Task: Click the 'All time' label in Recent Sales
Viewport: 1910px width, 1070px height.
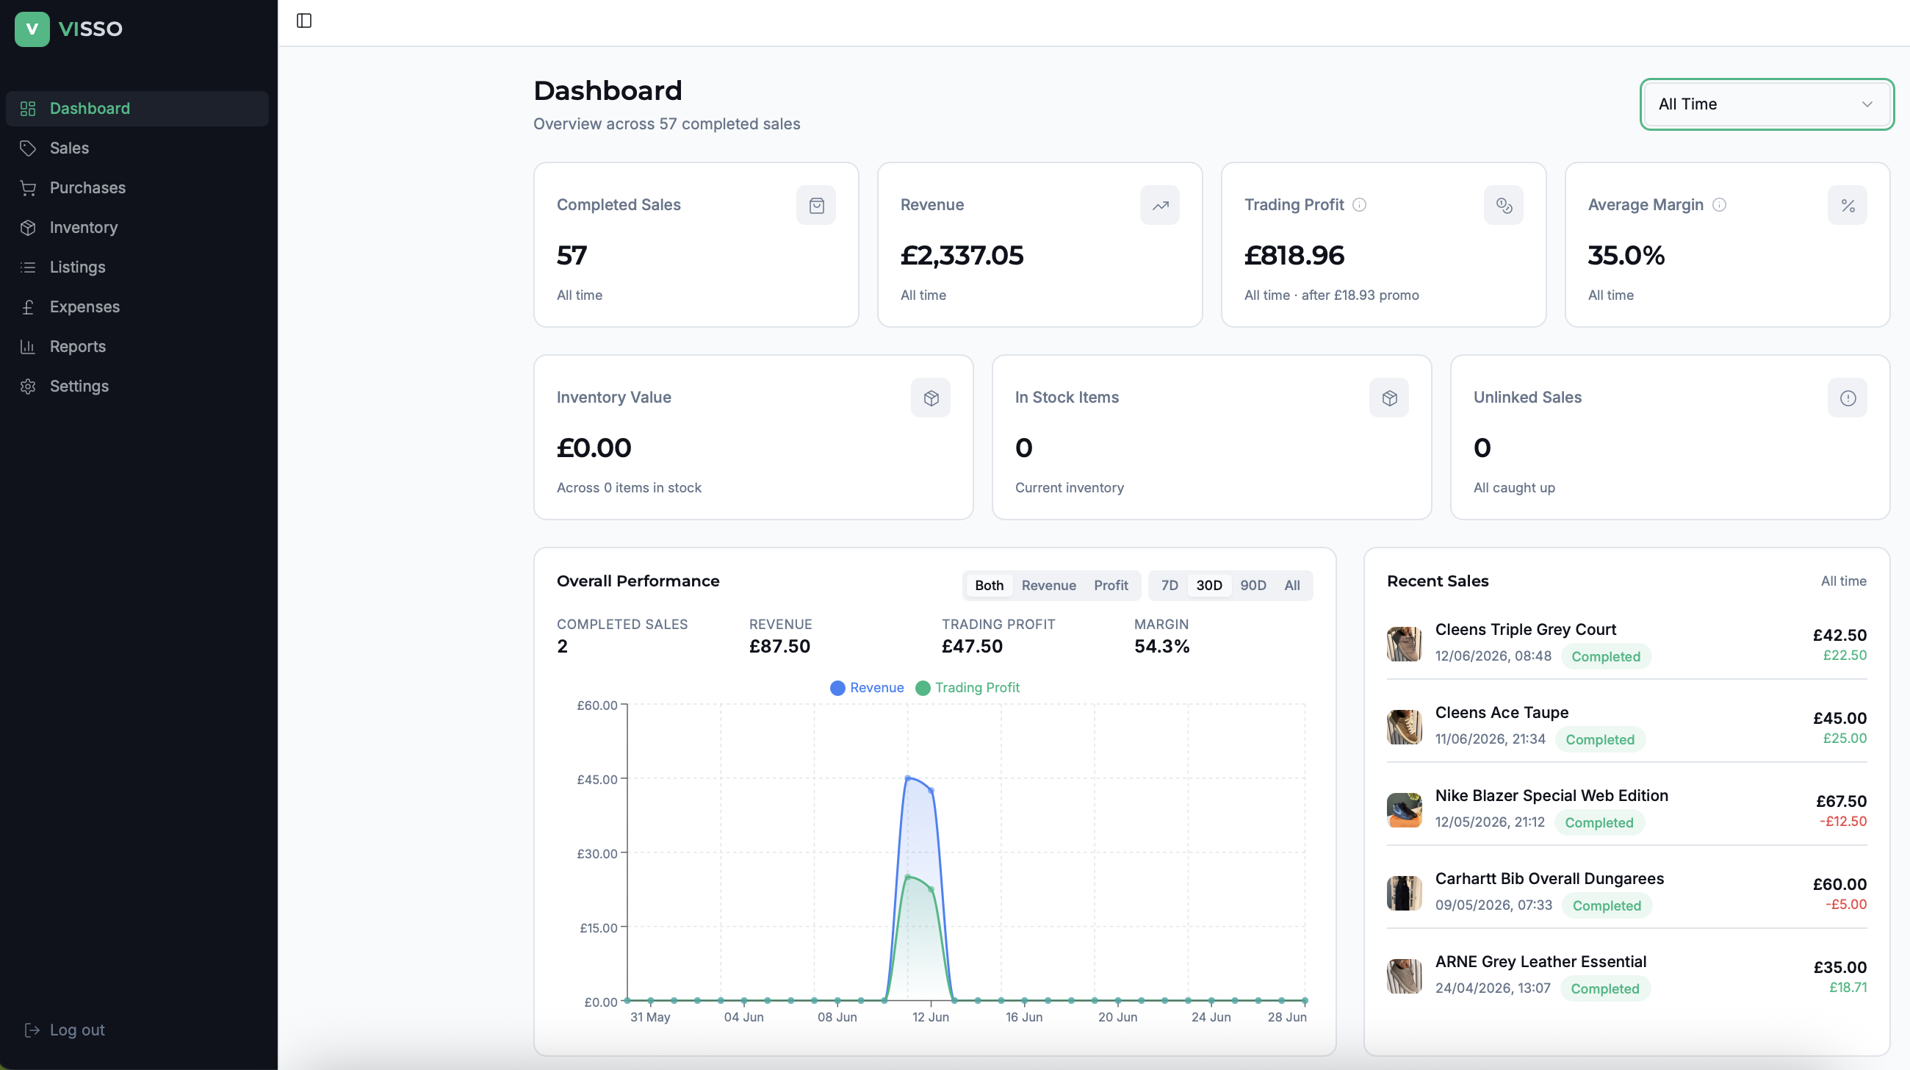Action: point(1843,581)
